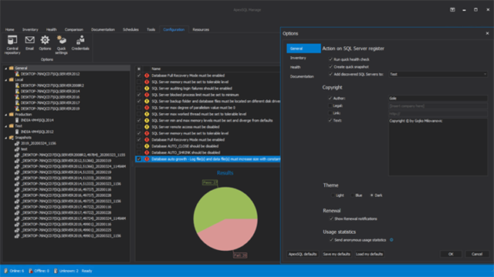Select Documentation in the Options sidebar
This screenshot has width=494, height=277.
pos(302,76)
